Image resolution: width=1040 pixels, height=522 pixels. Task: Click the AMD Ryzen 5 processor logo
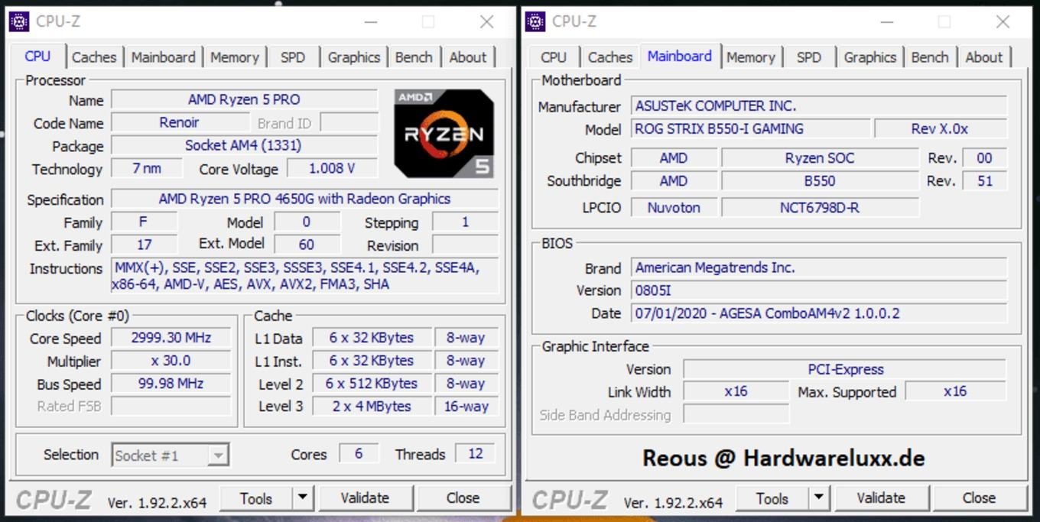[444, 134]
